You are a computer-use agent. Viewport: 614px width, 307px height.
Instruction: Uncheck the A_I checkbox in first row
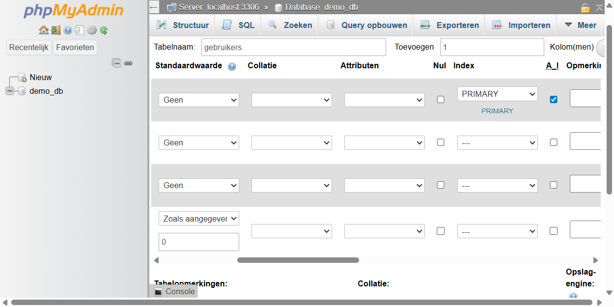tap(554, 100)
